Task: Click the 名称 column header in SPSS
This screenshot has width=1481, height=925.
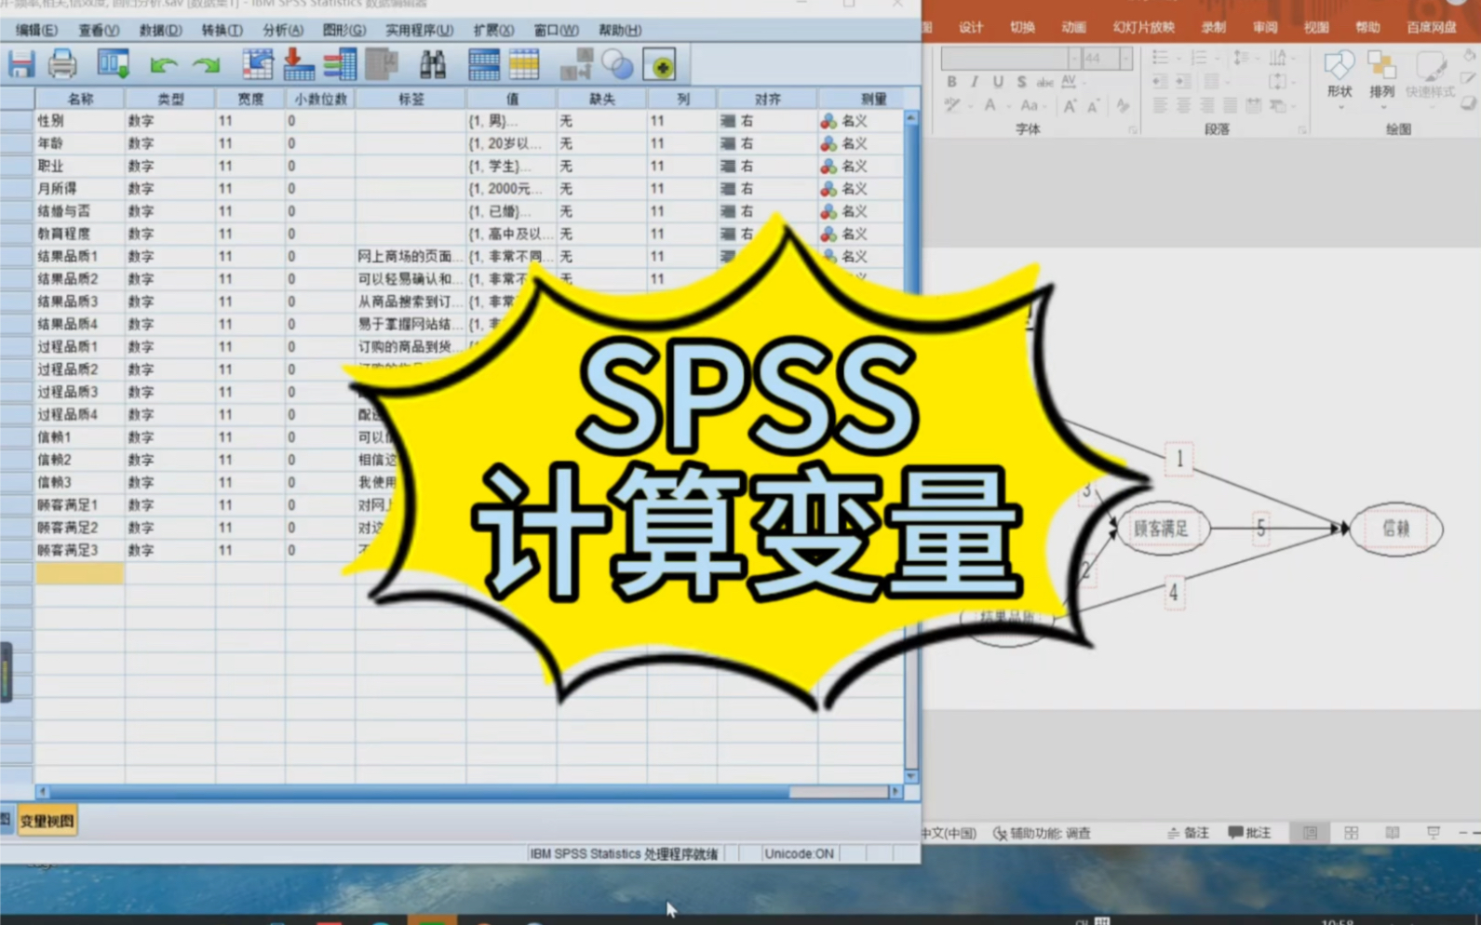Action: click(80, 99)
